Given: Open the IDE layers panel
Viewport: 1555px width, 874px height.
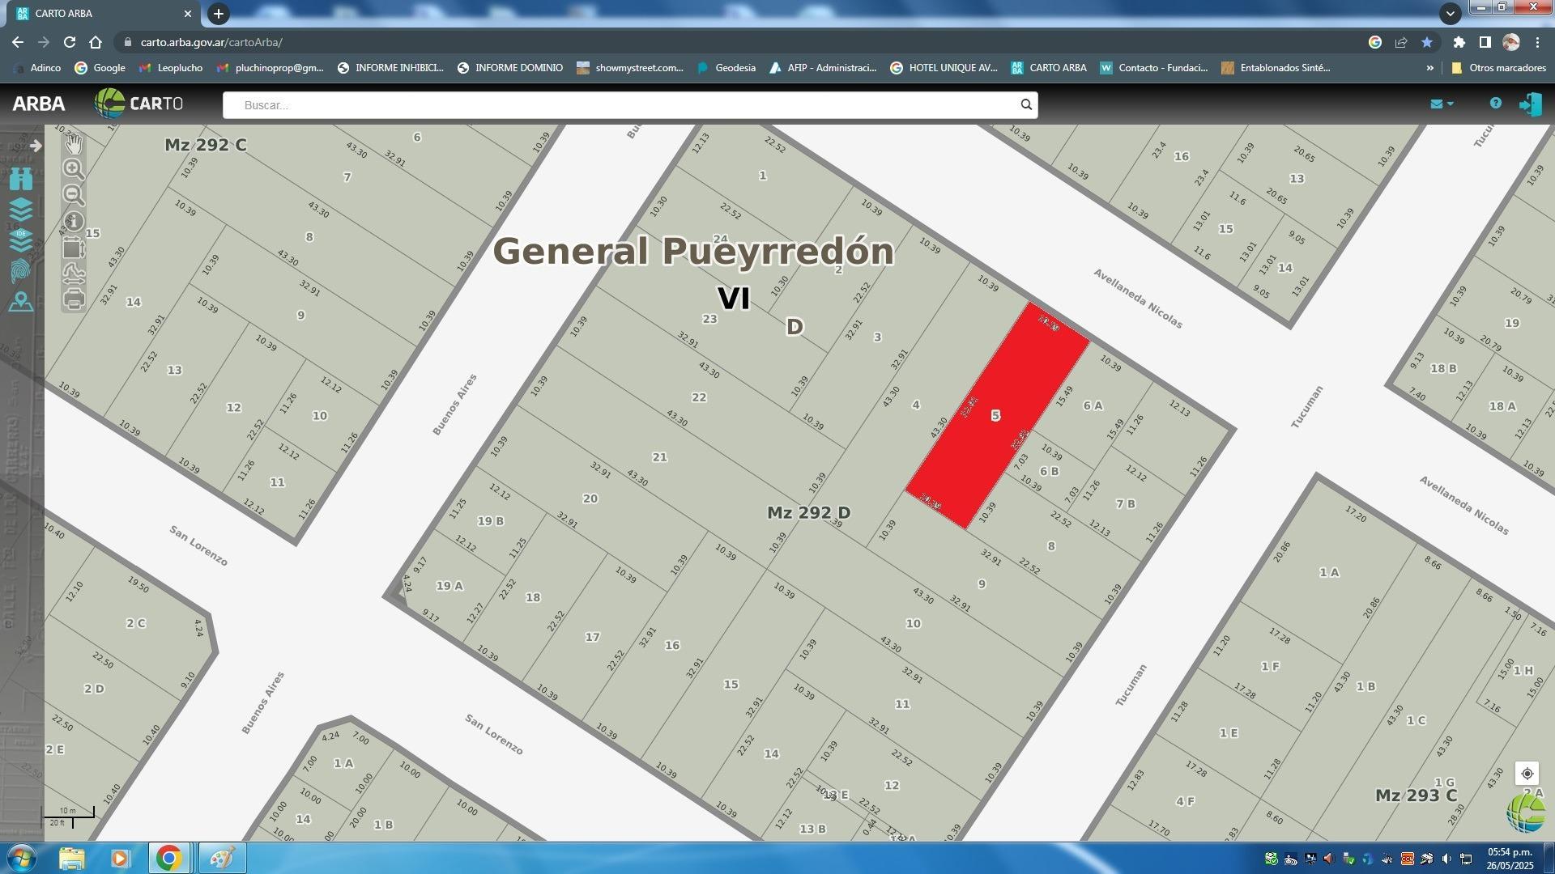Looking at the screenshot, I should [21, 240].
